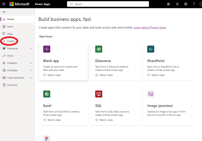Click the Chatbots sidebar icon
Screen dimensions: 202x141
[x=4, y=63]
